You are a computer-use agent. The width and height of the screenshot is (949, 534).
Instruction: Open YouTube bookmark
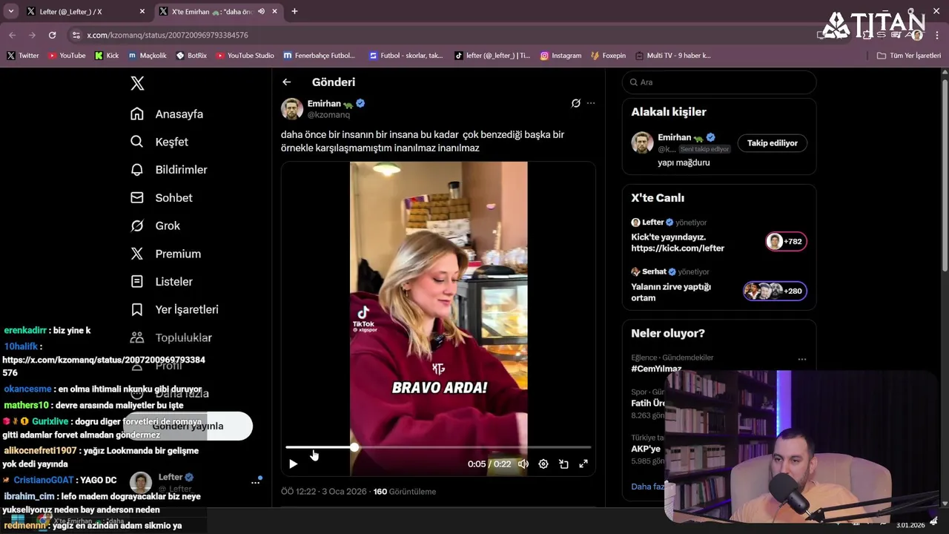pyautogui.click(x=67, y=56)
